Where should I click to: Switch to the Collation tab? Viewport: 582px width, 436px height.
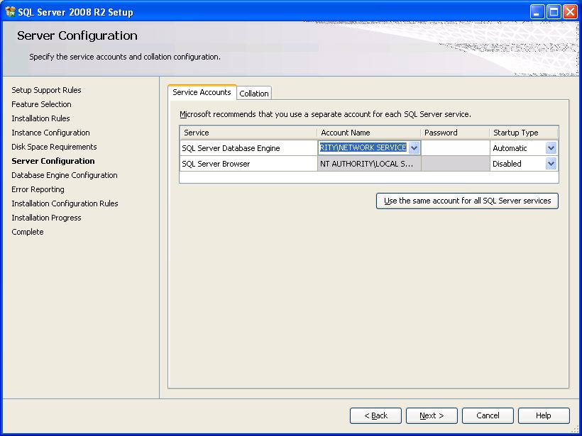tap(254, 94)
